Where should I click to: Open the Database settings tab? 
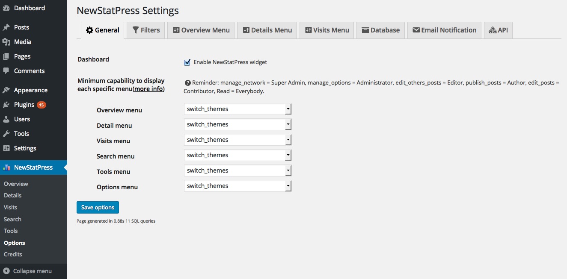coord(380,30)
